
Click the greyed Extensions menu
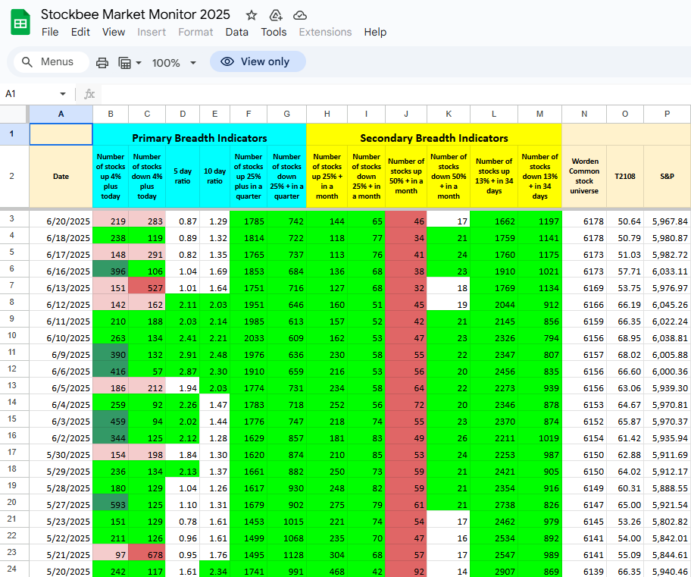pyautogui.click(x=325, y=32)
